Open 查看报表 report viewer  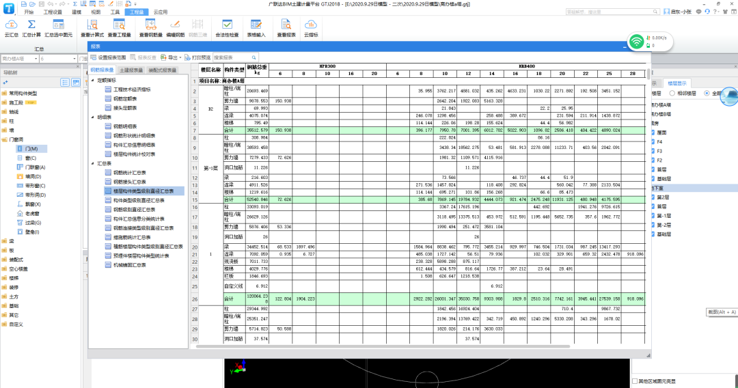point(286,28)
